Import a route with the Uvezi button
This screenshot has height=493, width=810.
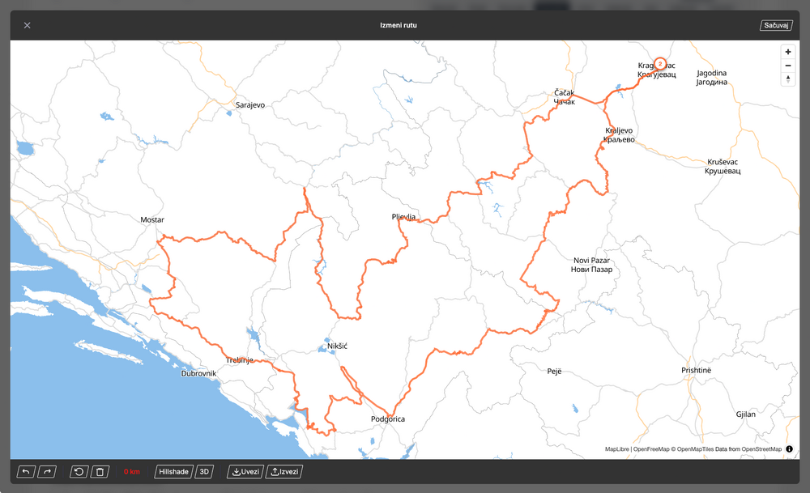click(x=245, y=472)
